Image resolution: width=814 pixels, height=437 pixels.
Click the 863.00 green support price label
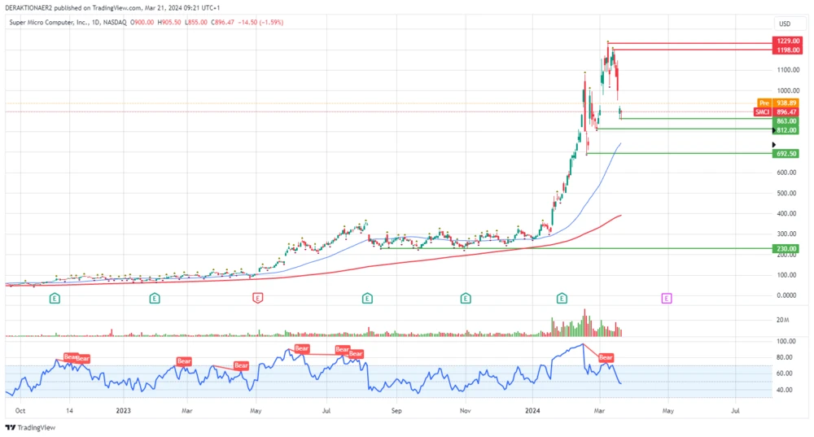pyautogui.click(x=786, y=121)
